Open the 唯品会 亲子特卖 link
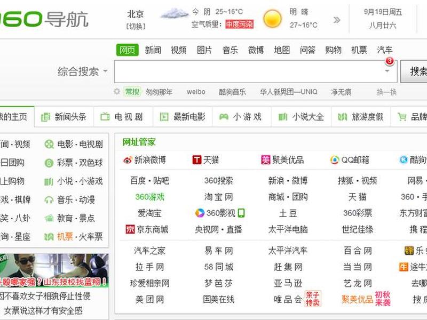Image resolution: width=427 pixels, height=320 pixels. (297, 299)
